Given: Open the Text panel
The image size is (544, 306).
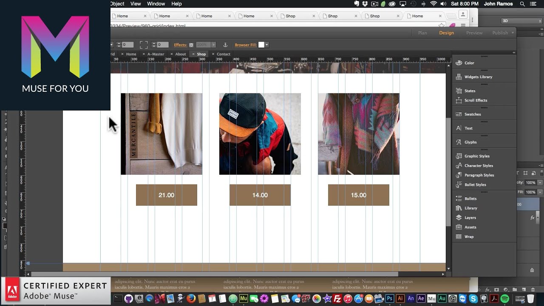Looking at the screenshot, I should pos(468,128).
